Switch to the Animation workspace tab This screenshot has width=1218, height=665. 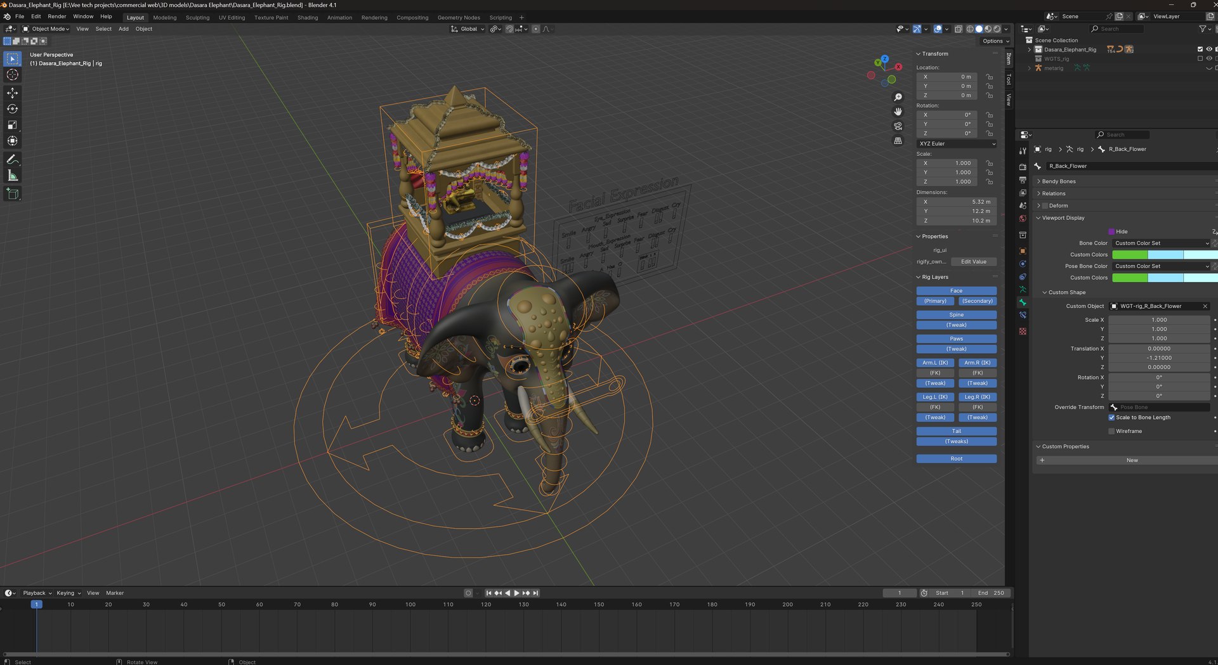[x=339, y=18]
